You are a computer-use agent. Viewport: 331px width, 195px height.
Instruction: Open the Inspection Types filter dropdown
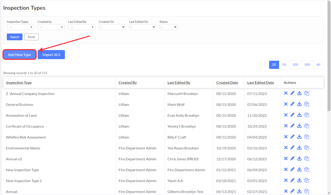pos(20,27)
